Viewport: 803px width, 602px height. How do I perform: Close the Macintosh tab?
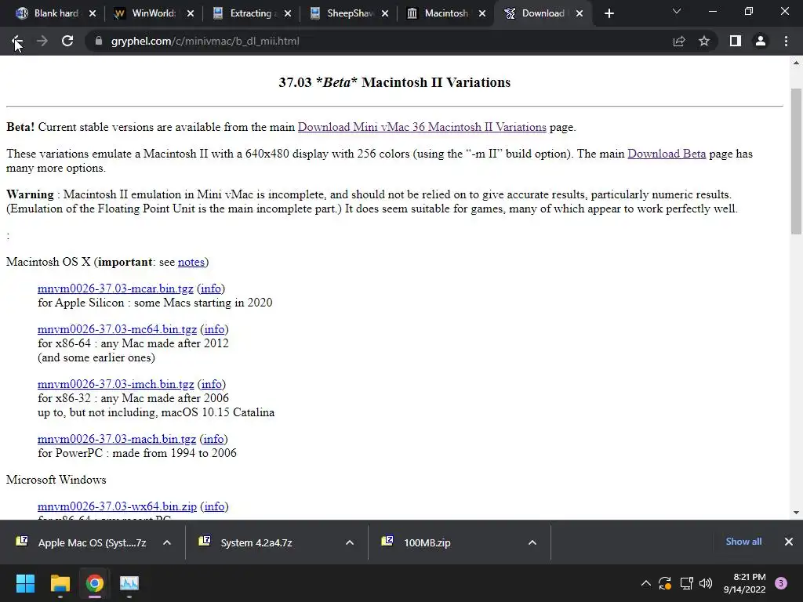pyautogui.click(x=482, y=14)
